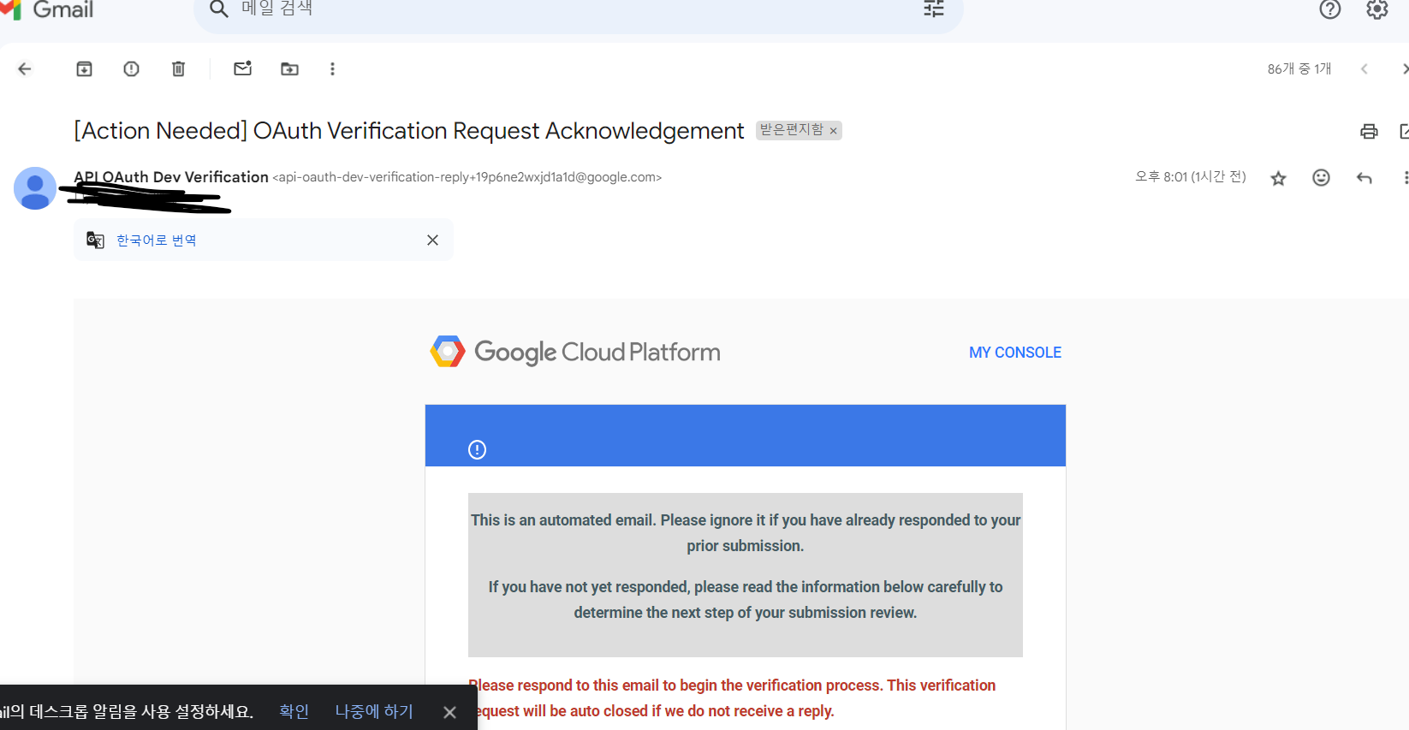Reply to the OAuth verification email
This screenshot has height=730, width=1409.
click(1364, 178)
